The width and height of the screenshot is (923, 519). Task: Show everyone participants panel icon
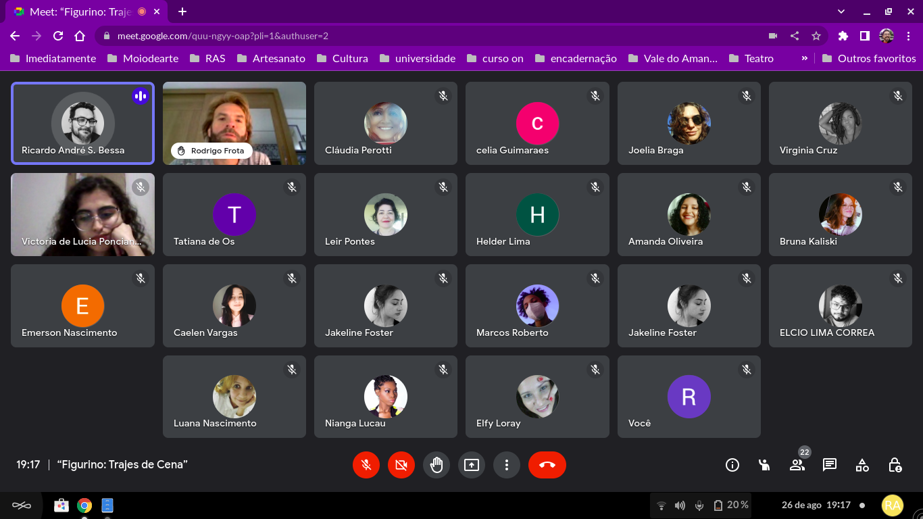(x=797, y=465)
